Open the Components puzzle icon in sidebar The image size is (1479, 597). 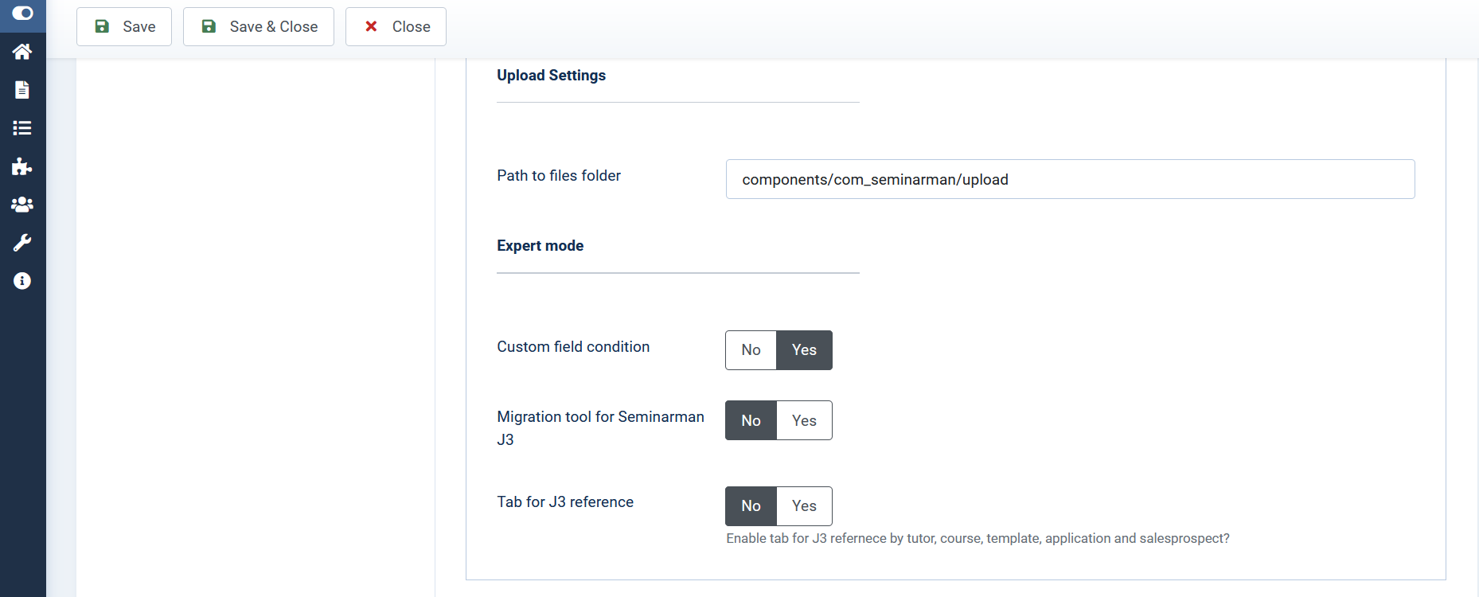[22, 166]
